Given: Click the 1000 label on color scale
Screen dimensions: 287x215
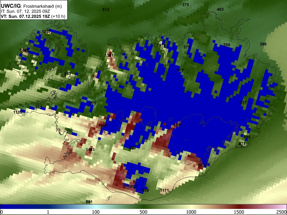Looking at the screenshot, I should (x=191, y=212).
